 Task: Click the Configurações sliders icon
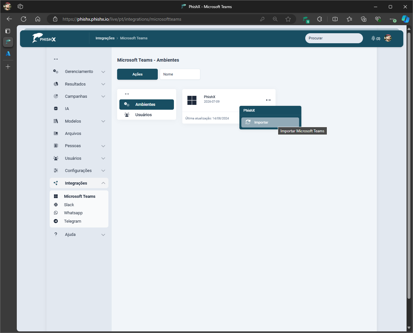(56, 170)
